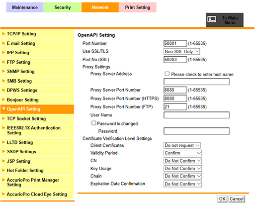The image size is (257, 204).
Task: Open the Expiration Date Confirmation dropdown
Action: pos(182,184)
